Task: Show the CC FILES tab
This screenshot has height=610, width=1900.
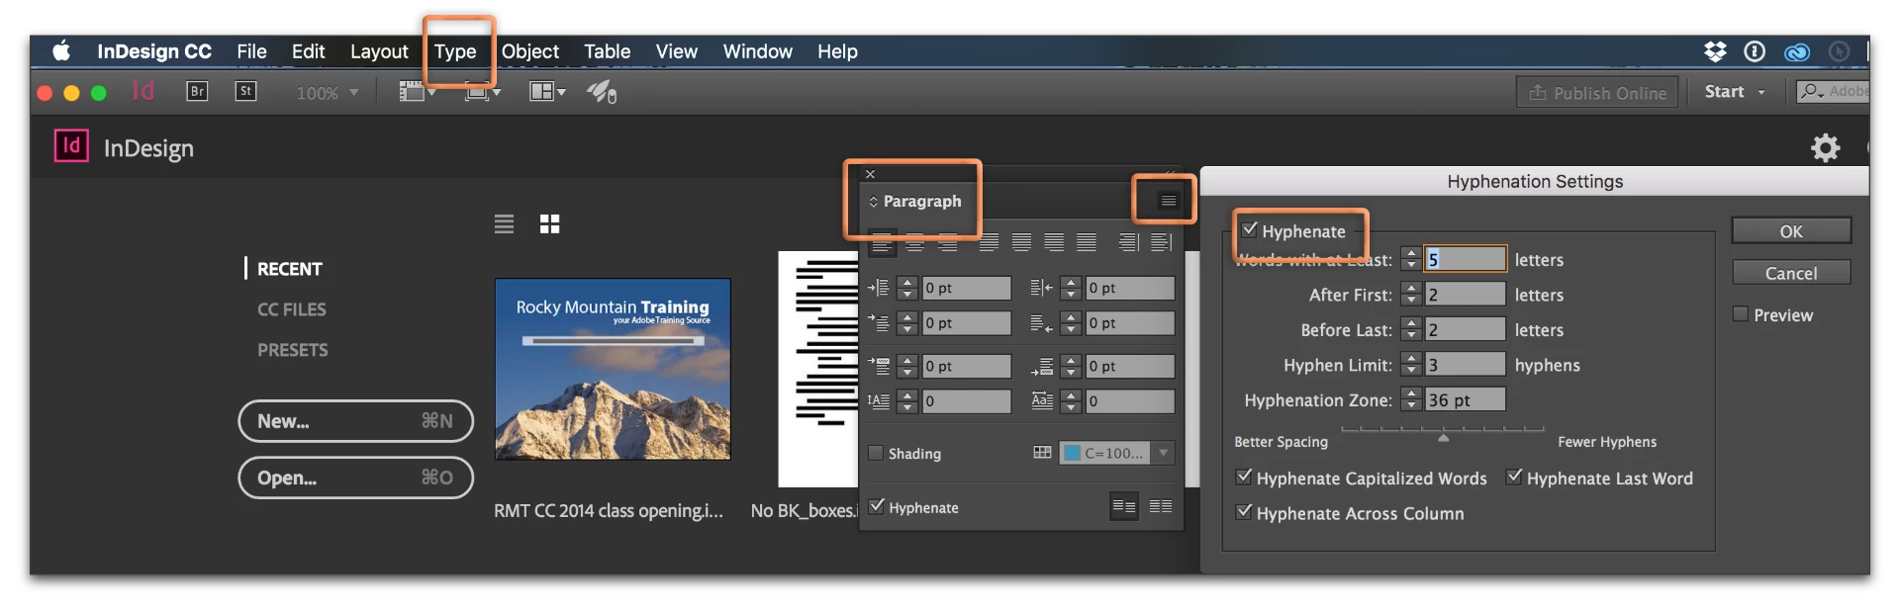Action: click(292, 309)
